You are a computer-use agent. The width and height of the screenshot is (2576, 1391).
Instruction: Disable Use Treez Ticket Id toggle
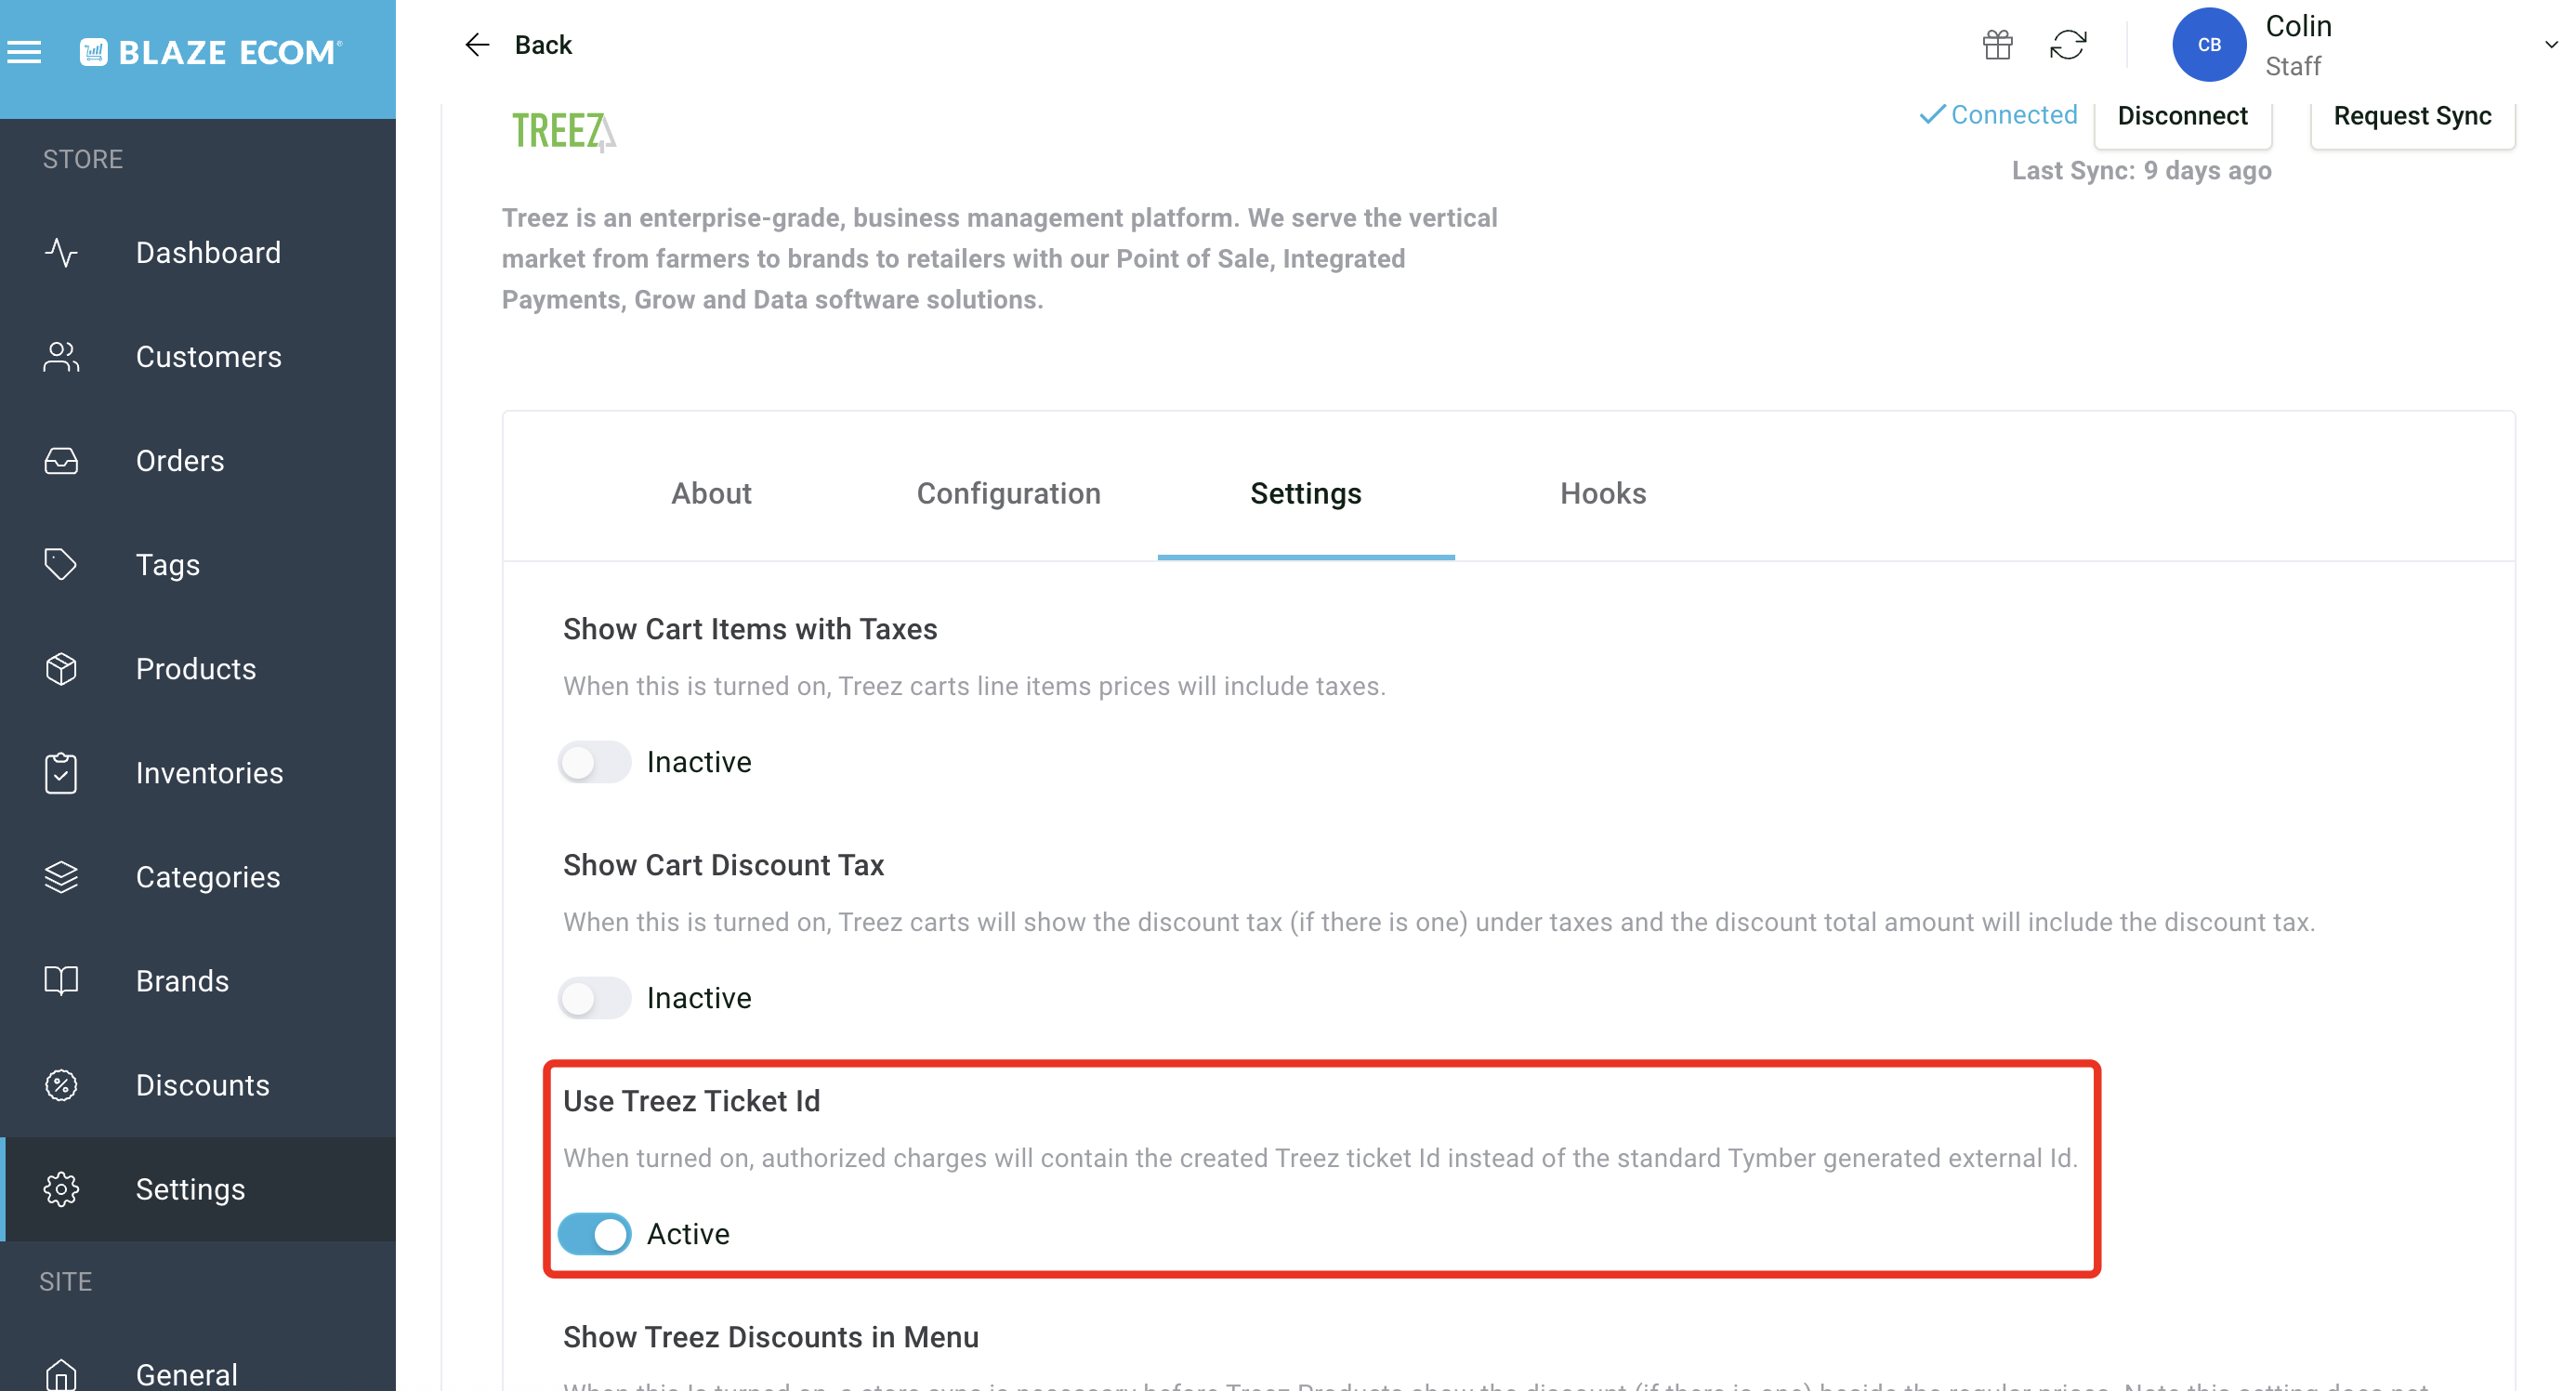click(595, 1234)
